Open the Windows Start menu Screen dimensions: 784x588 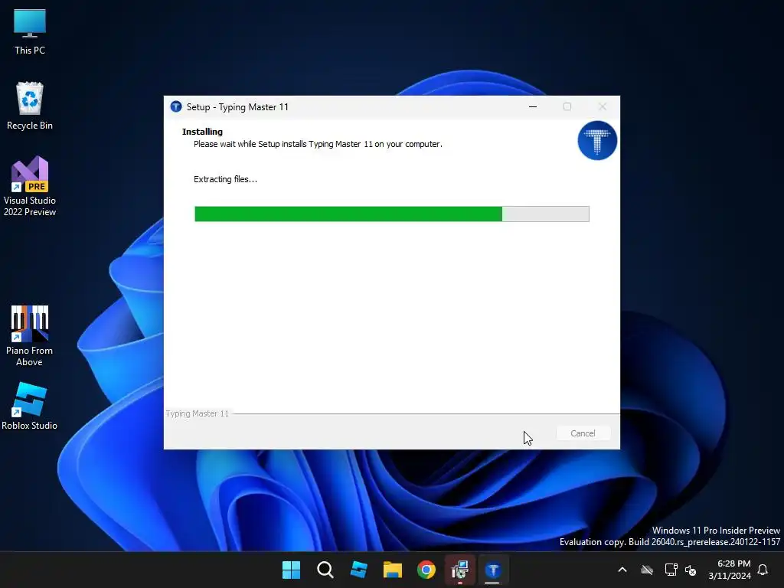291,570
